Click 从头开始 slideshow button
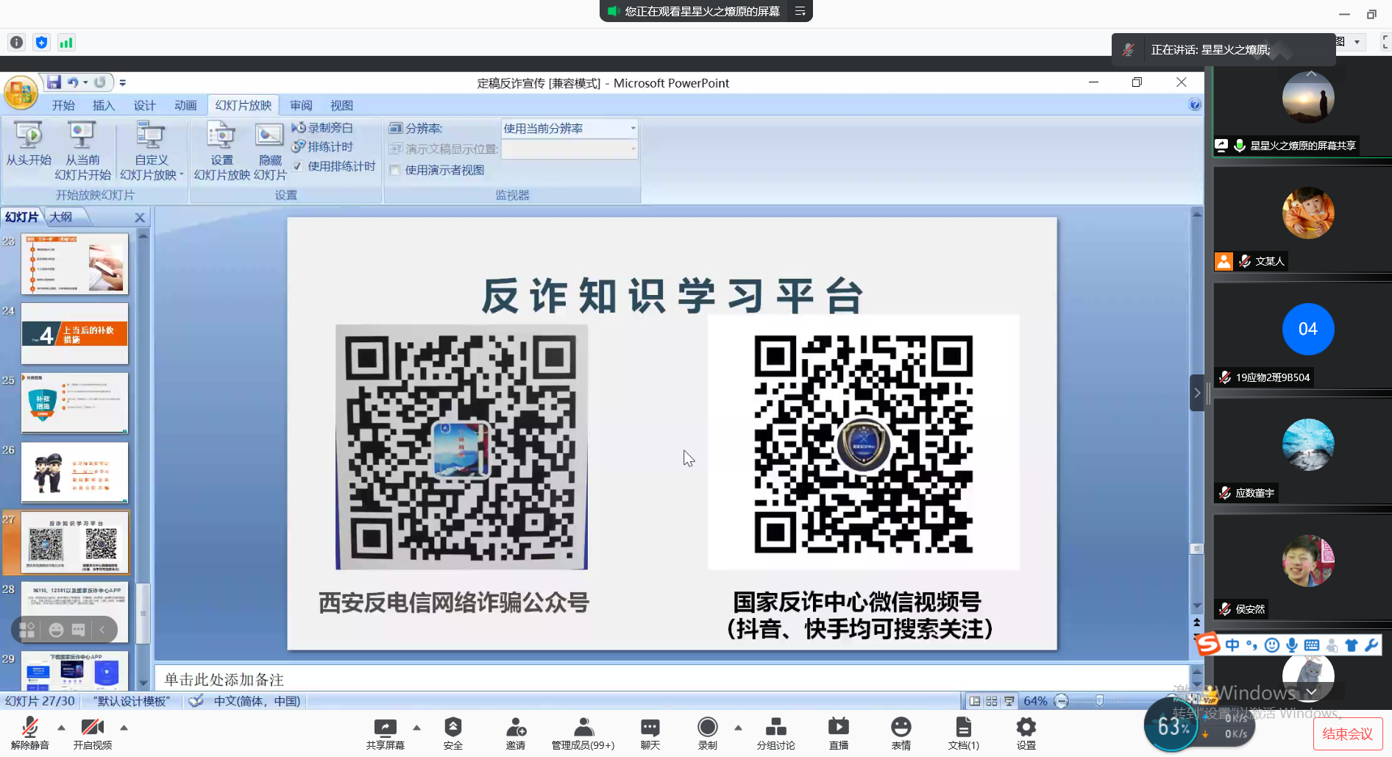The height and width of the screenshot is (757, 1392). point(29,144)
